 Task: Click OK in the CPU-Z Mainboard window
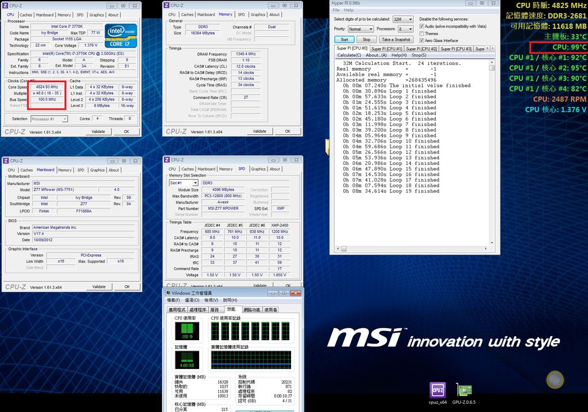pyautogui.click(x=127, y=287)
